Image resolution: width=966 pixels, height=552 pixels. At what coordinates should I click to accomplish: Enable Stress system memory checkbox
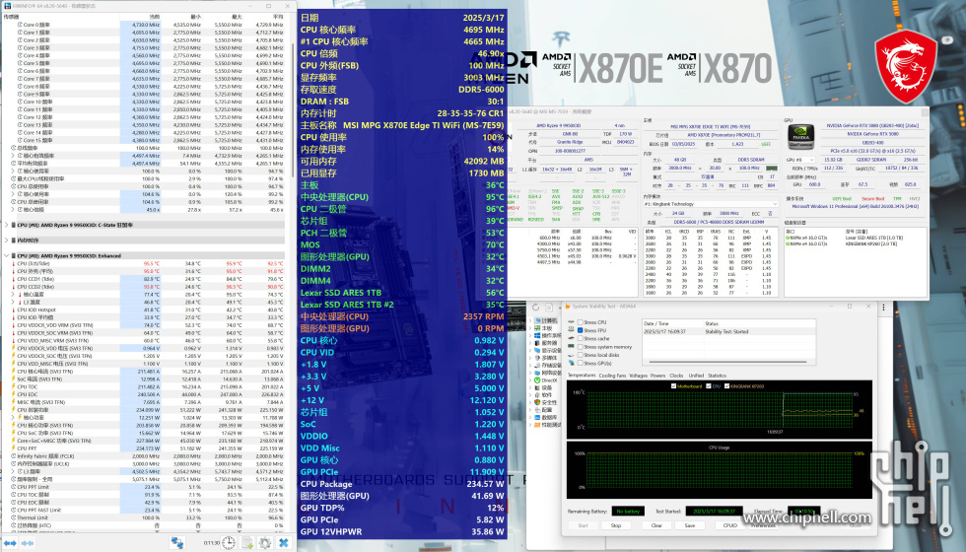coord(581,347)
